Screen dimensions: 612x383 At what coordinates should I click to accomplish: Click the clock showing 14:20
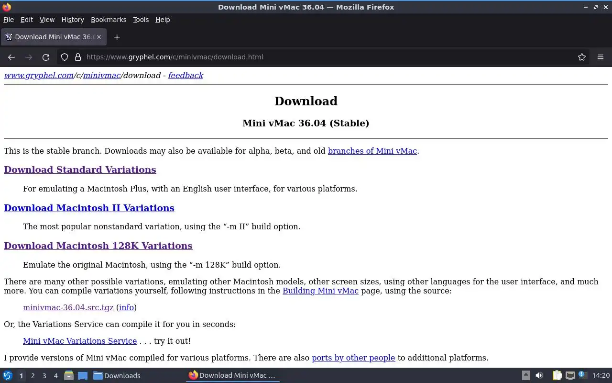pos(601,375)
